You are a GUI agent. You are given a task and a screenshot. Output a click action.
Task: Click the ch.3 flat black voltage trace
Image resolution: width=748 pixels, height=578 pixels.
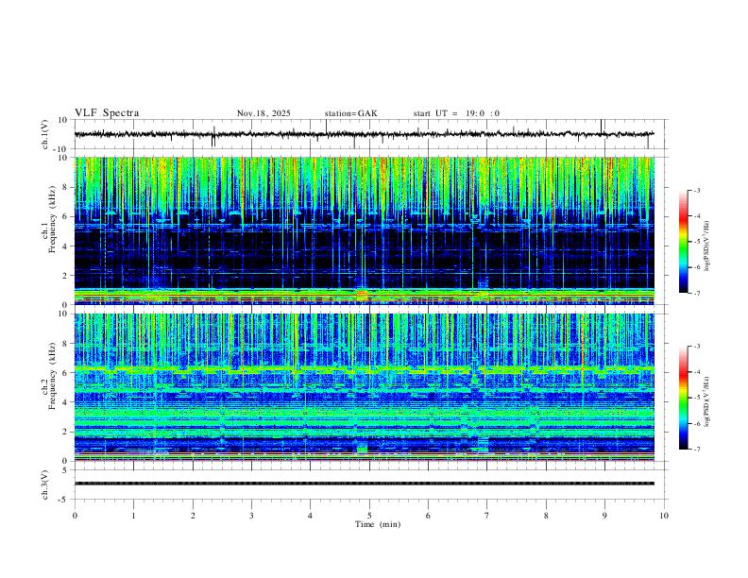coord(365,484)
